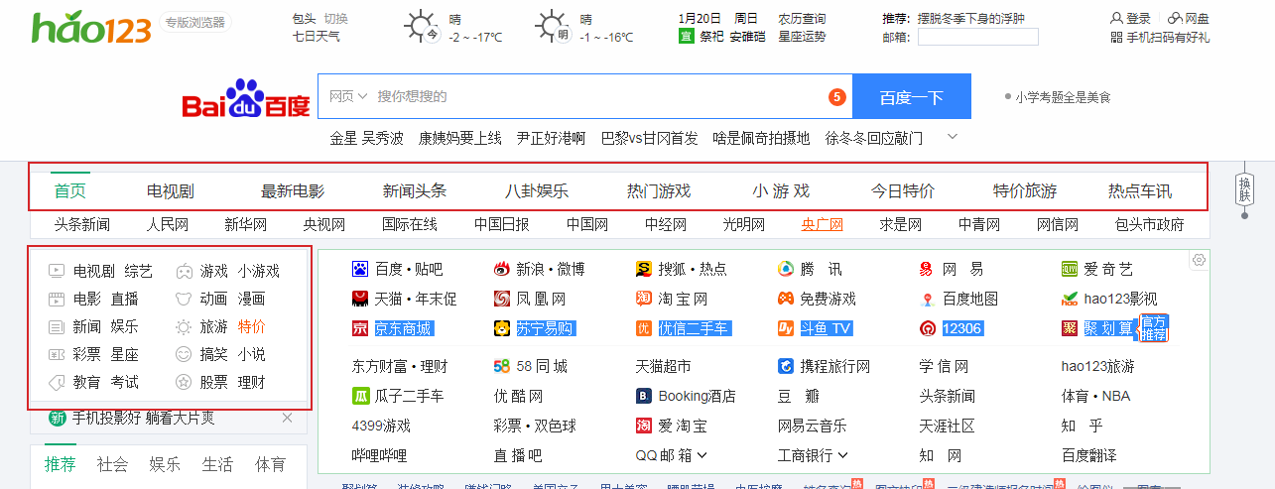Select the 首页 navigation tab
The height and width of the screenshot is (489, 1275).
(x=70, y=191)
